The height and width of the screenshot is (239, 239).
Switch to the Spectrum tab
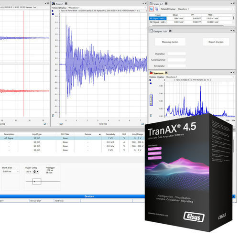158,73
